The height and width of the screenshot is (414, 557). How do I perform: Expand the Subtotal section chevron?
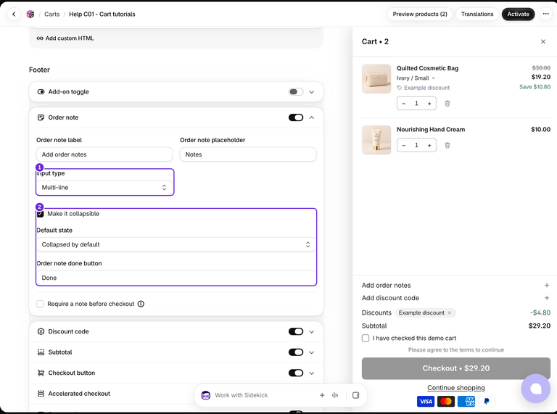click(x=312, y=352)
